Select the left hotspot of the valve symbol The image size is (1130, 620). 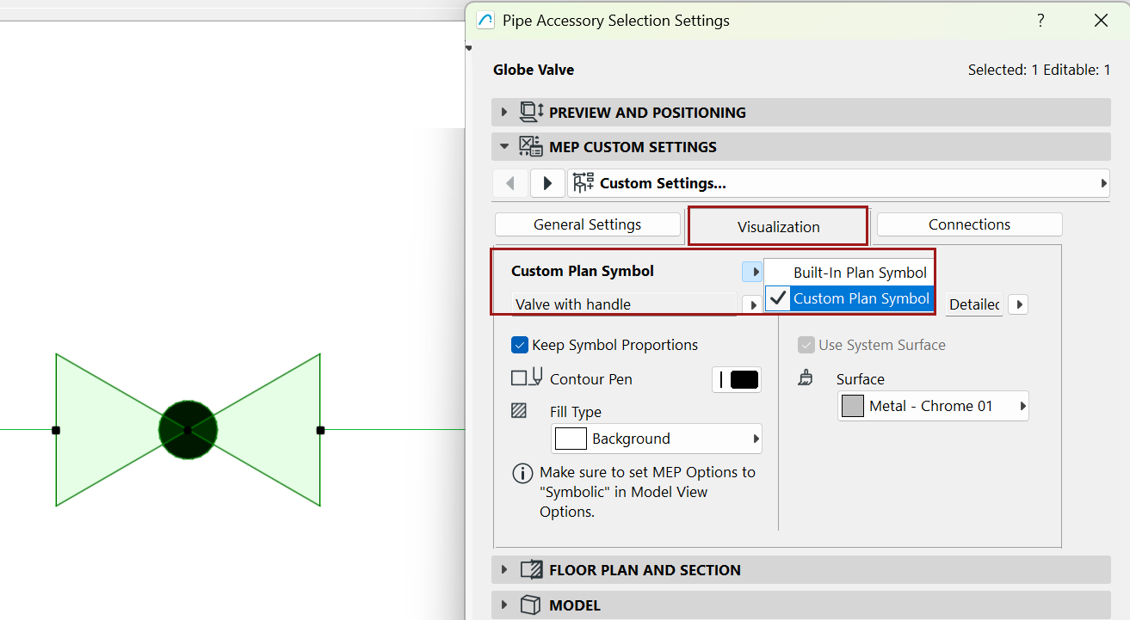coord(56,430)
